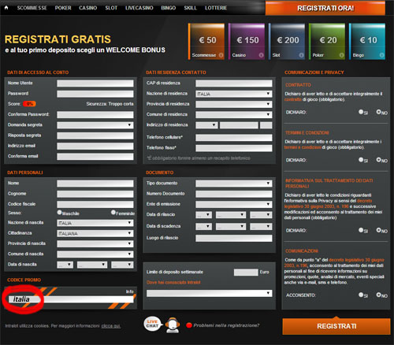Open the SLOT menu item
Viewport: 394px width, 345px height.
pyautogui.click(x=111, y=8)
